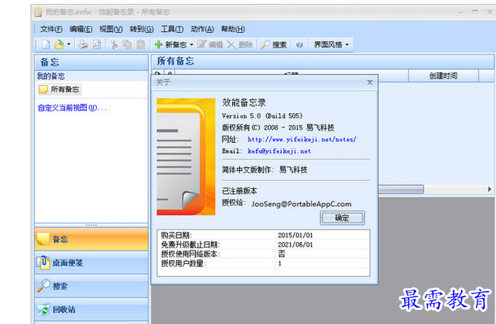Click the Copy icon in toolbar
This screenshot has width=496, height=324.
(127, 45)
